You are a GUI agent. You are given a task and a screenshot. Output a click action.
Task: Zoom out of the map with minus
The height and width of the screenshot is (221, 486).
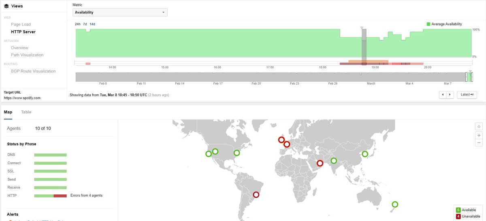[479, 142]
